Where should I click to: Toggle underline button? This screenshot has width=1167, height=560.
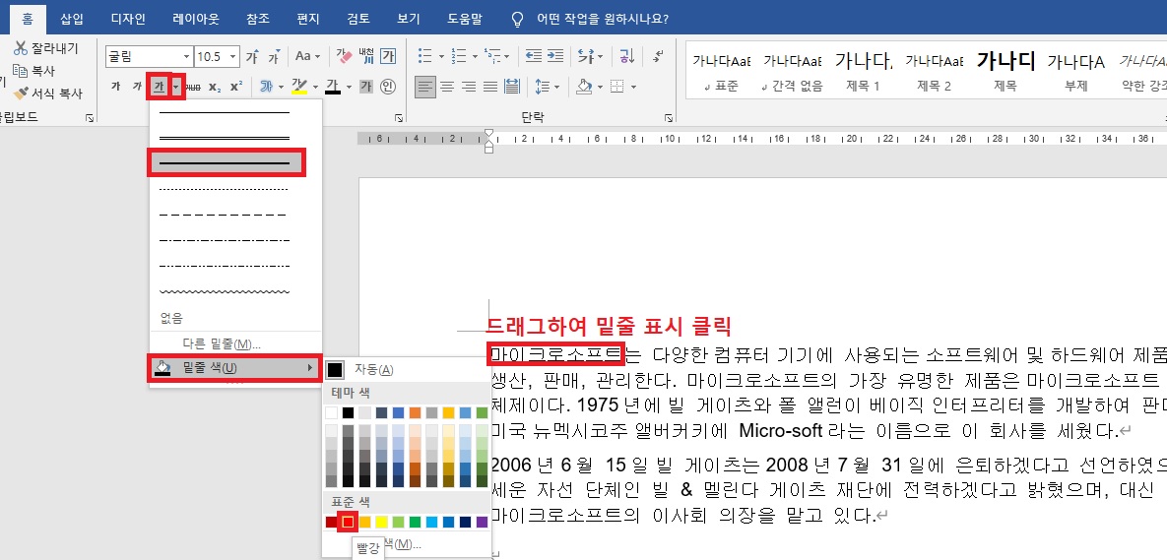(158, 87)
